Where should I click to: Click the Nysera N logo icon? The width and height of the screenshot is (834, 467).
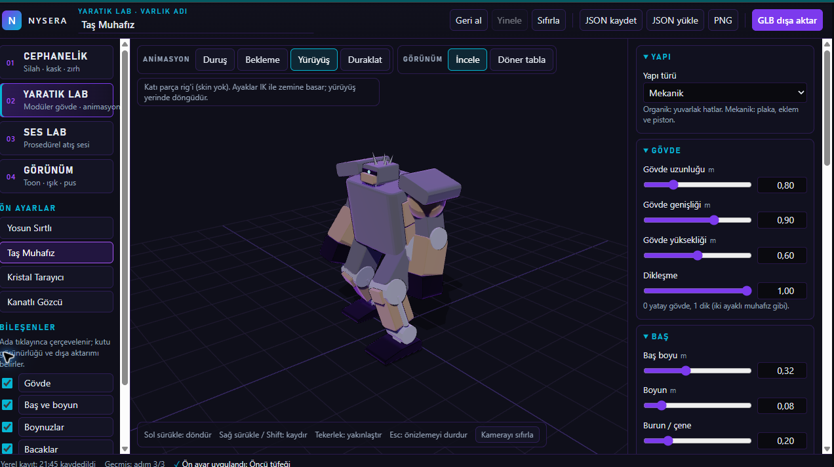(x=12, y=20)
